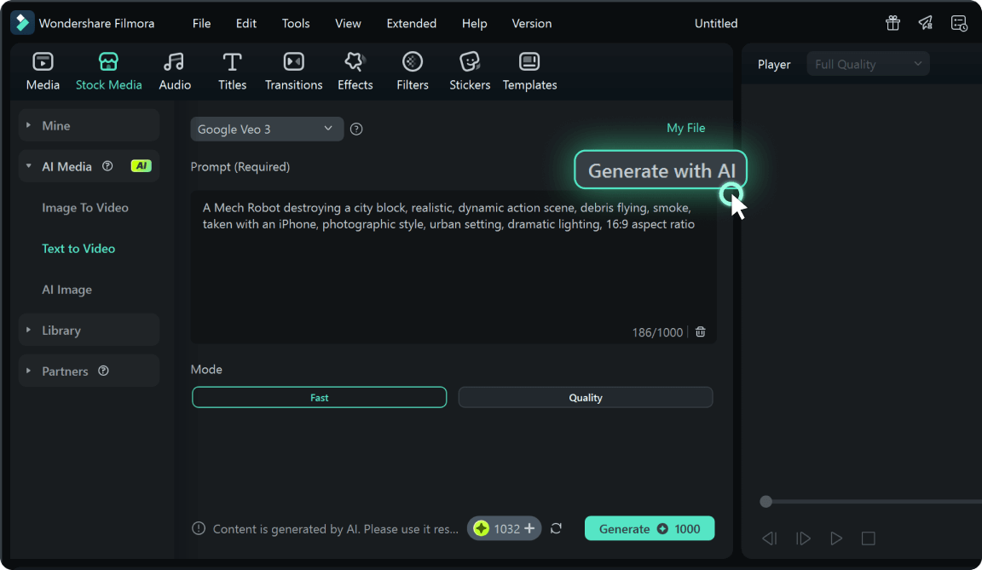Viewport: 982px width, 570px height.
Task: Open the Filters icon
Action: pos(412,61)
